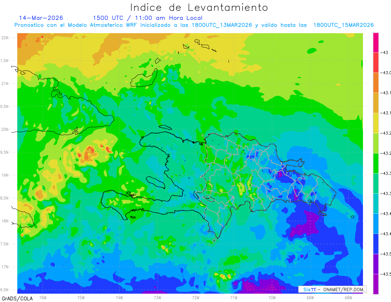Image resolution: width=391 pixels, height=302 pixels.
Task: Click the "75W" longitude label
Action: tap(81, 297)
